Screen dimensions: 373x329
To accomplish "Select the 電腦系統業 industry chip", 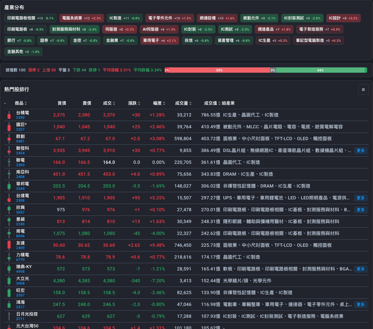I will click(x=82, y=18).
